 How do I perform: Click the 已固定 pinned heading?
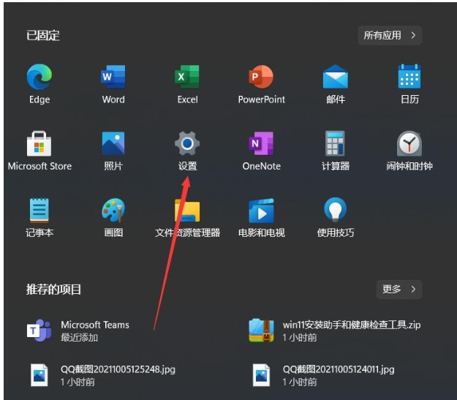[x=43, y=36]
